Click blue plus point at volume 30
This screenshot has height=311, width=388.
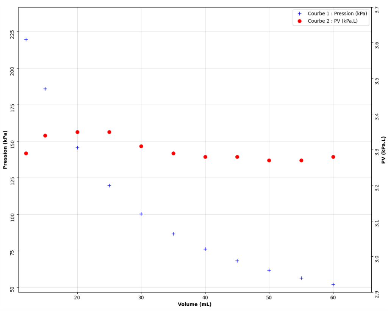pos(141,214)
